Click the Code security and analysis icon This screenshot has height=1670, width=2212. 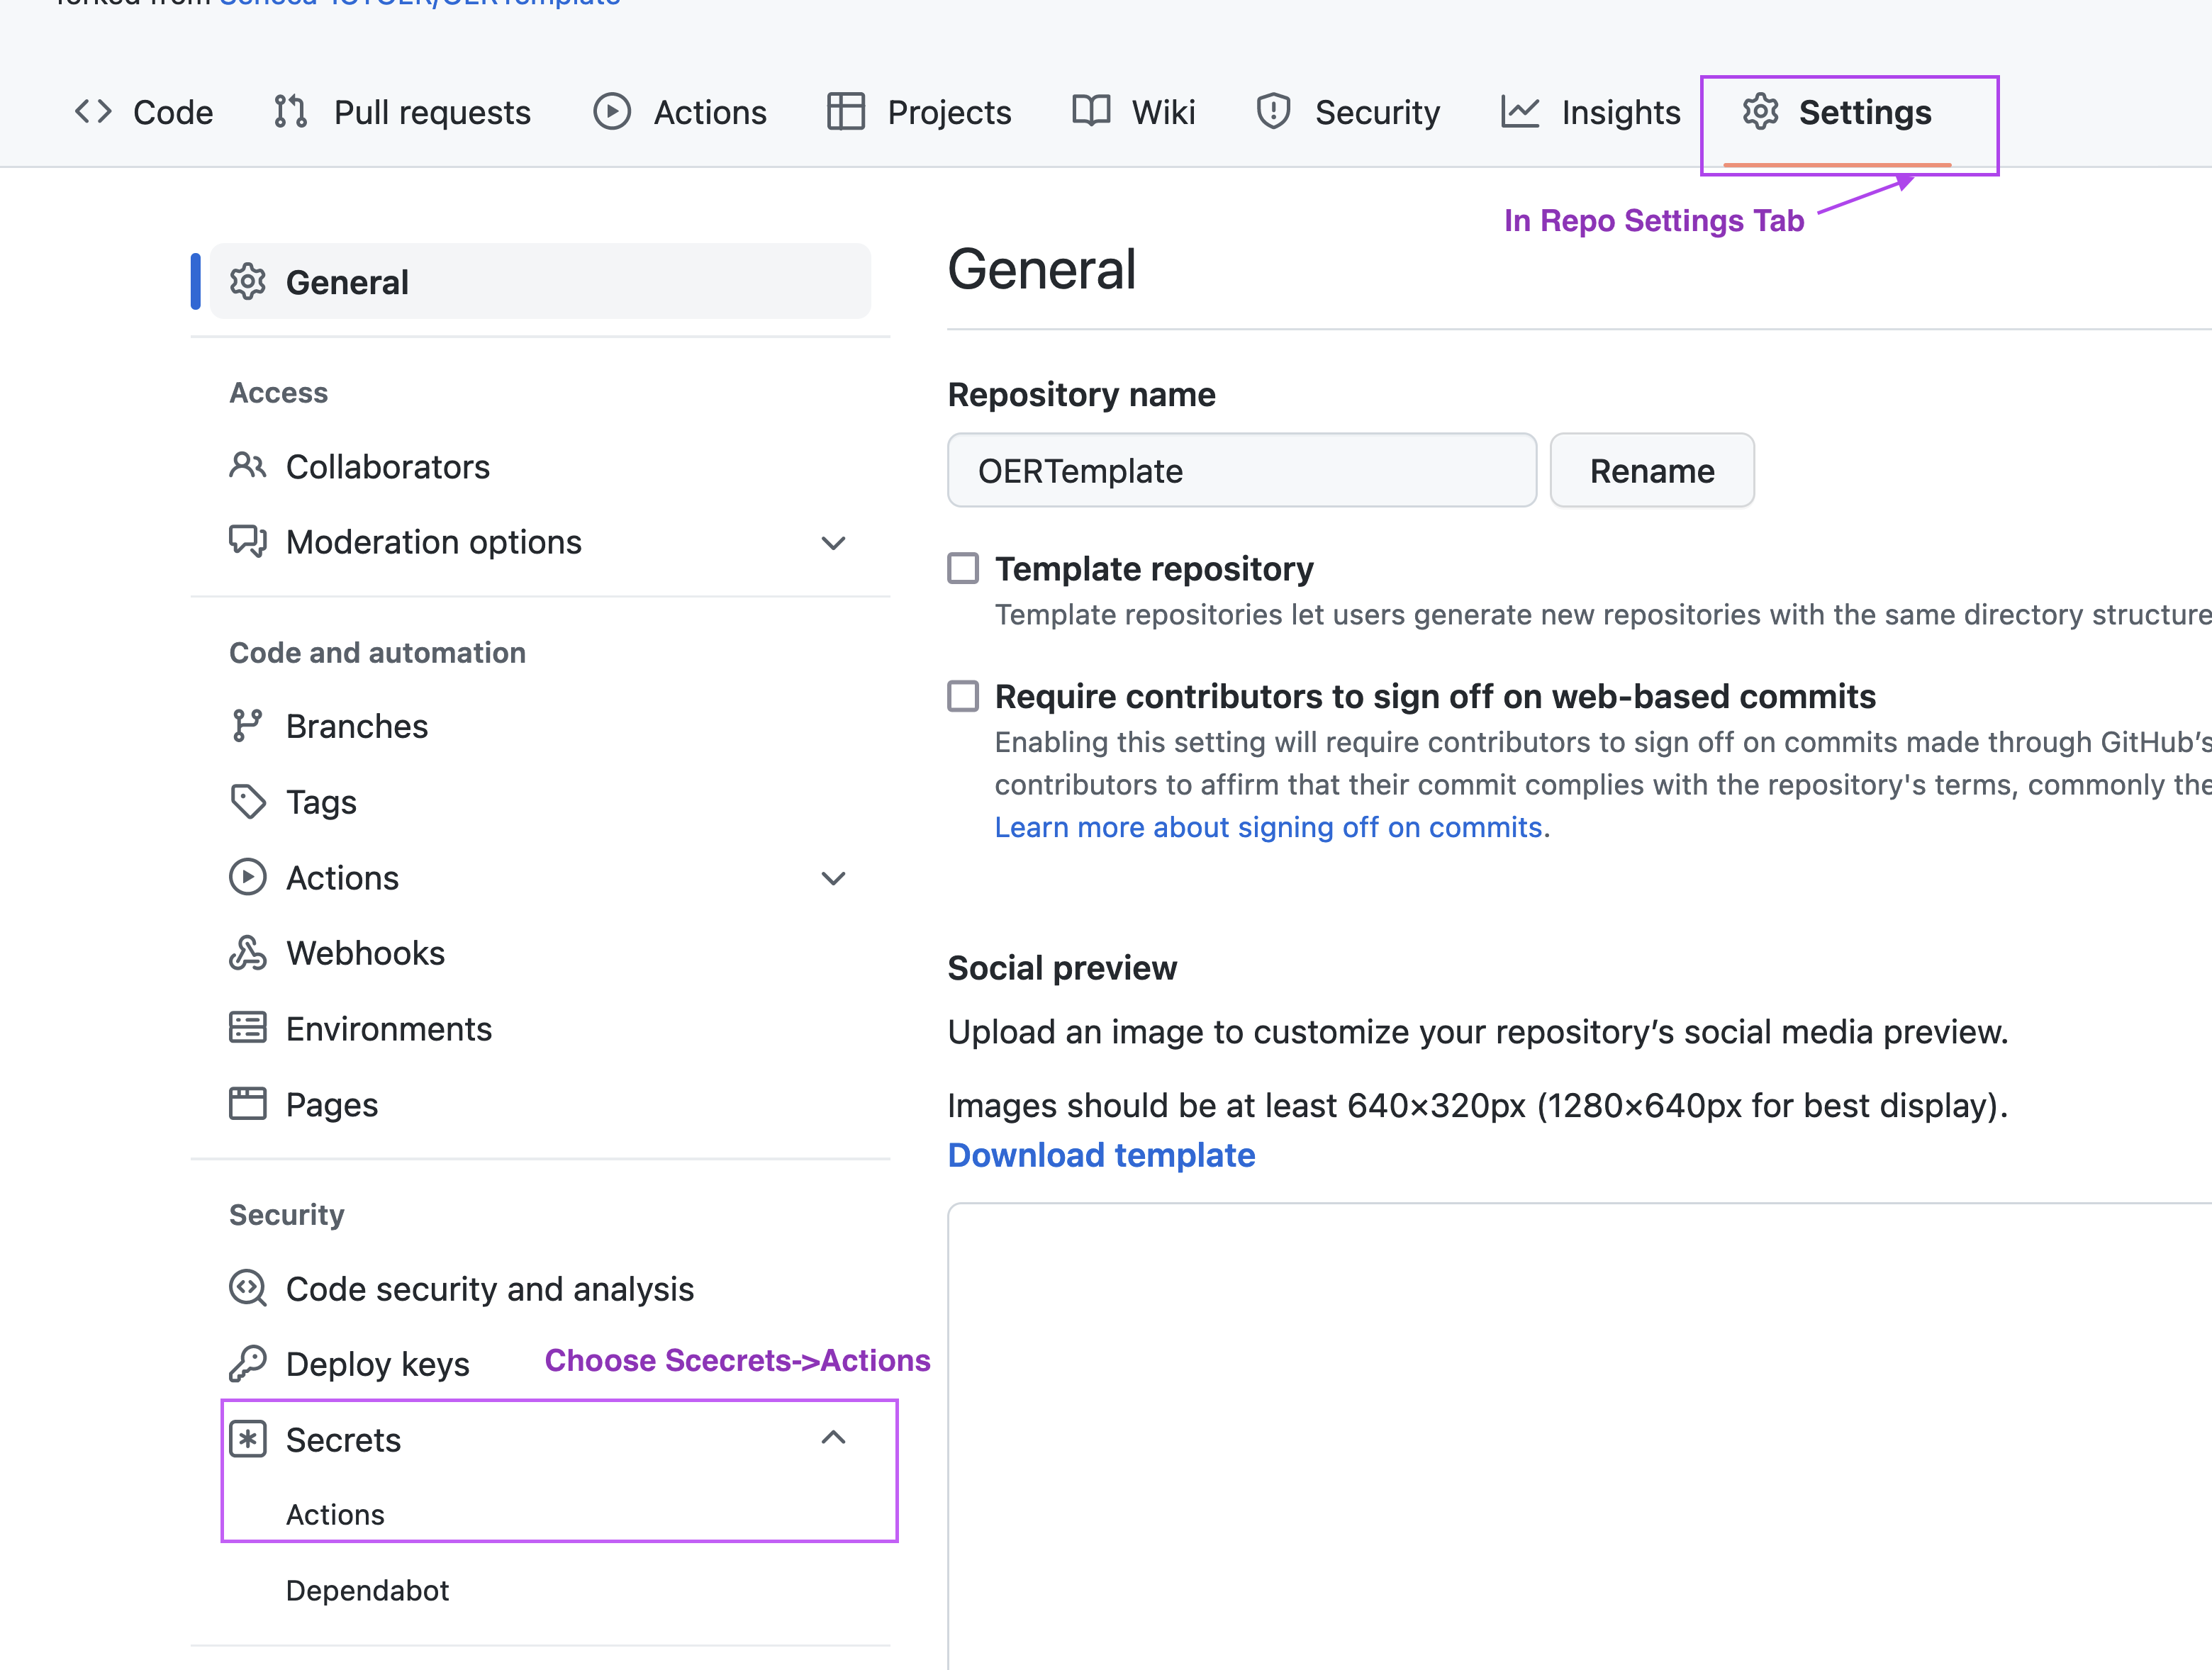click(x=247, y=1288)
